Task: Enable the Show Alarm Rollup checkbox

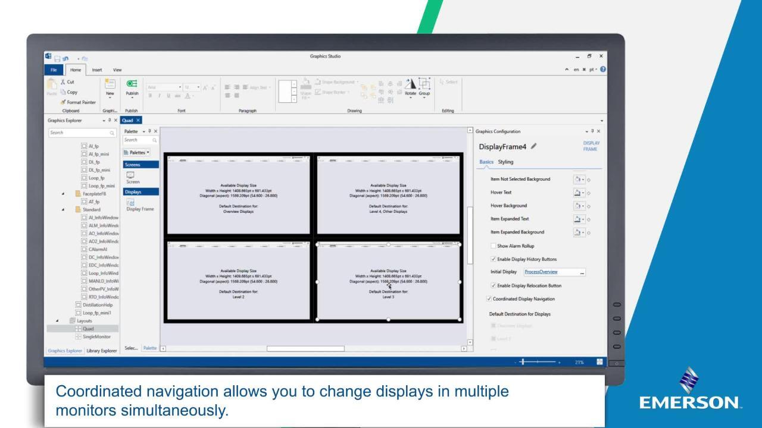Action: tap(493, 246)
